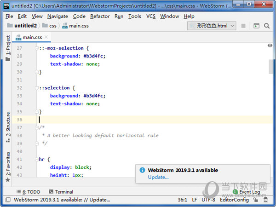Open the Event Log
Viewport: 276px width, 207px height.
[x=246, y=192]
